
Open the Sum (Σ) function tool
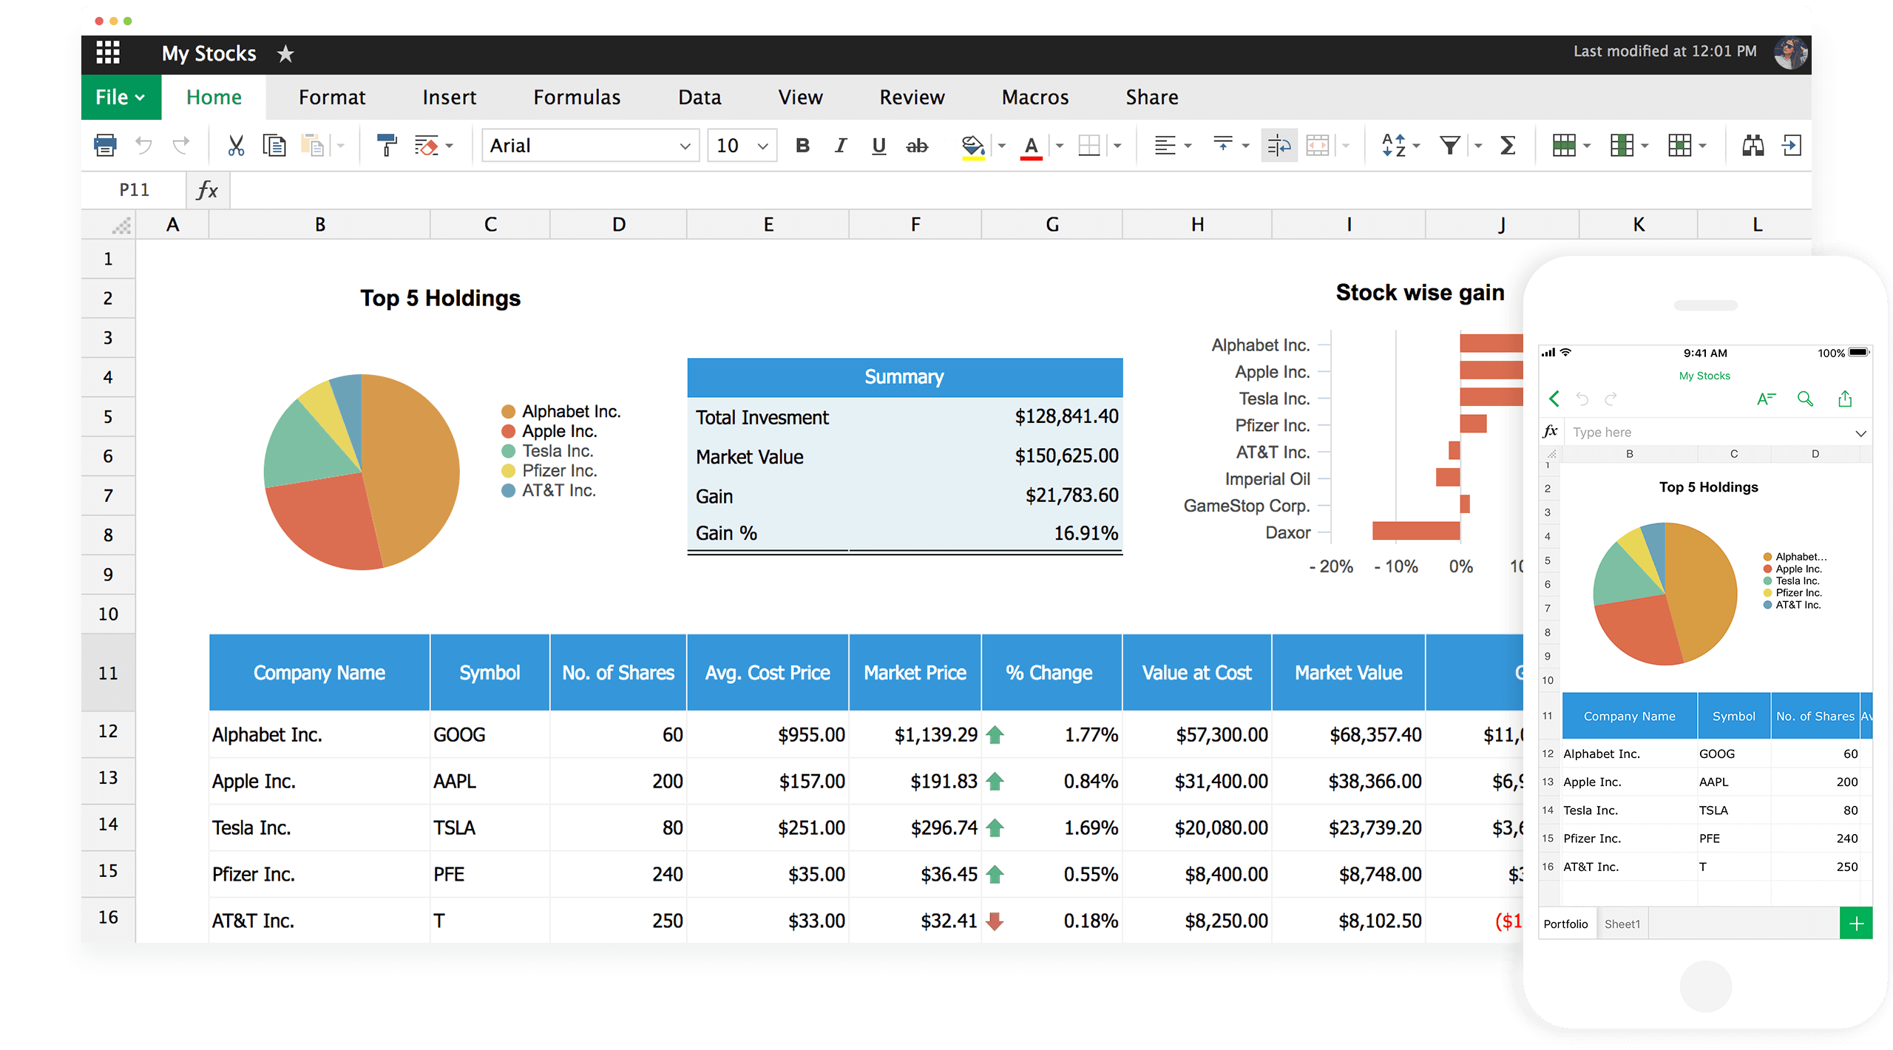pyautogui.click(x=1508, y=145)
